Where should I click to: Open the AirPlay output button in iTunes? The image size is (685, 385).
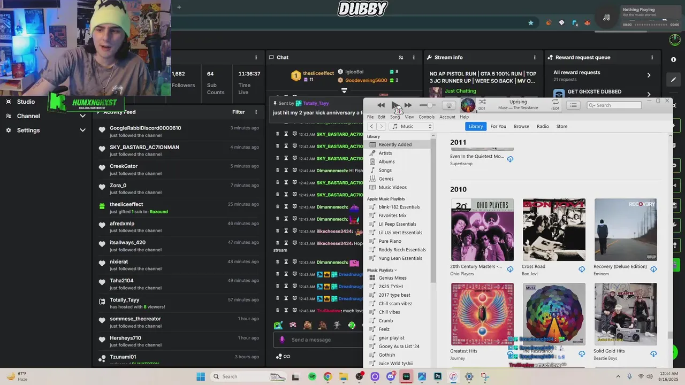(x=449, y=105)
